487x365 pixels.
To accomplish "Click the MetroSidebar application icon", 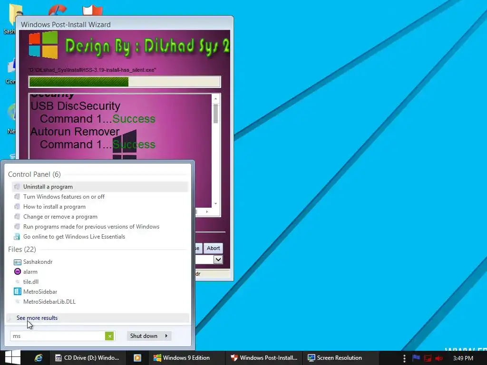I will pyautogui.click(x=18, y=291).
